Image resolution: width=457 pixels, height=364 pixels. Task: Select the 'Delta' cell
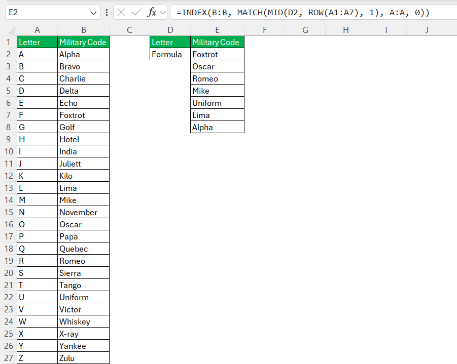click(84, 91)
